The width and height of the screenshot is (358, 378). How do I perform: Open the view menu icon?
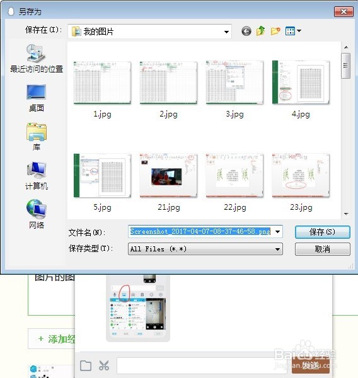(x=290, y=31)
